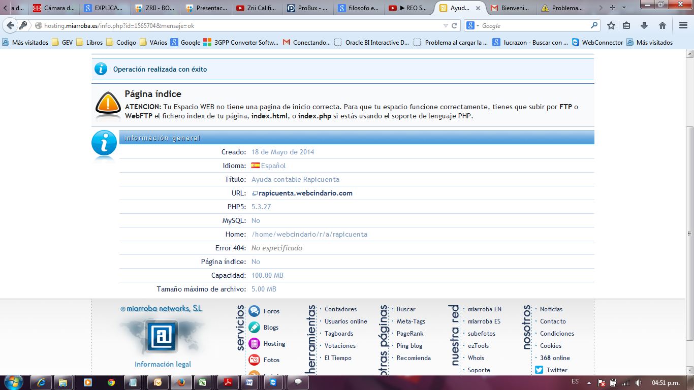Image resolution: width=694 pixels, height=390 pixels.
Task: Switch to the ProBux tab
Action: (x=307, y=8)
